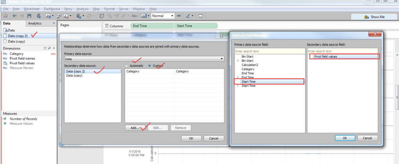Click the Redo forward arrow in toolbar
Viewport: 399px width, 164px height.
tap(22, 16)
